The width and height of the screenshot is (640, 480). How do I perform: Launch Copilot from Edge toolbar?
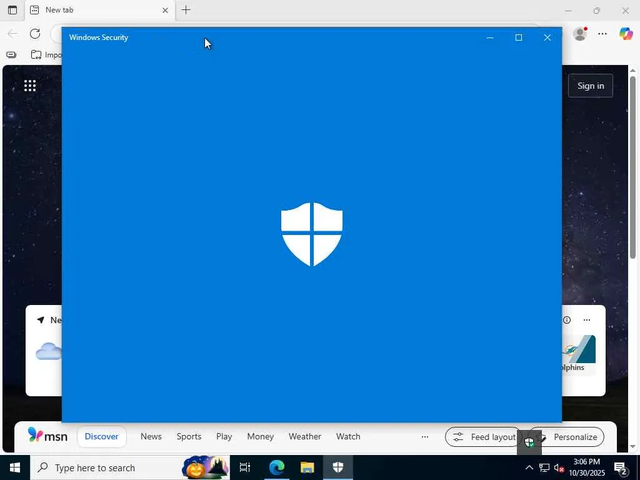click(626, 34)
